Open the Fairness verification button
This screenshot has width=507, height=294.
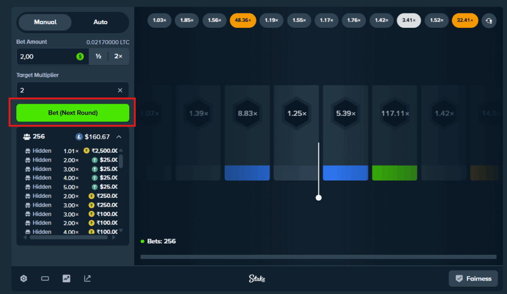click(473, 279)
